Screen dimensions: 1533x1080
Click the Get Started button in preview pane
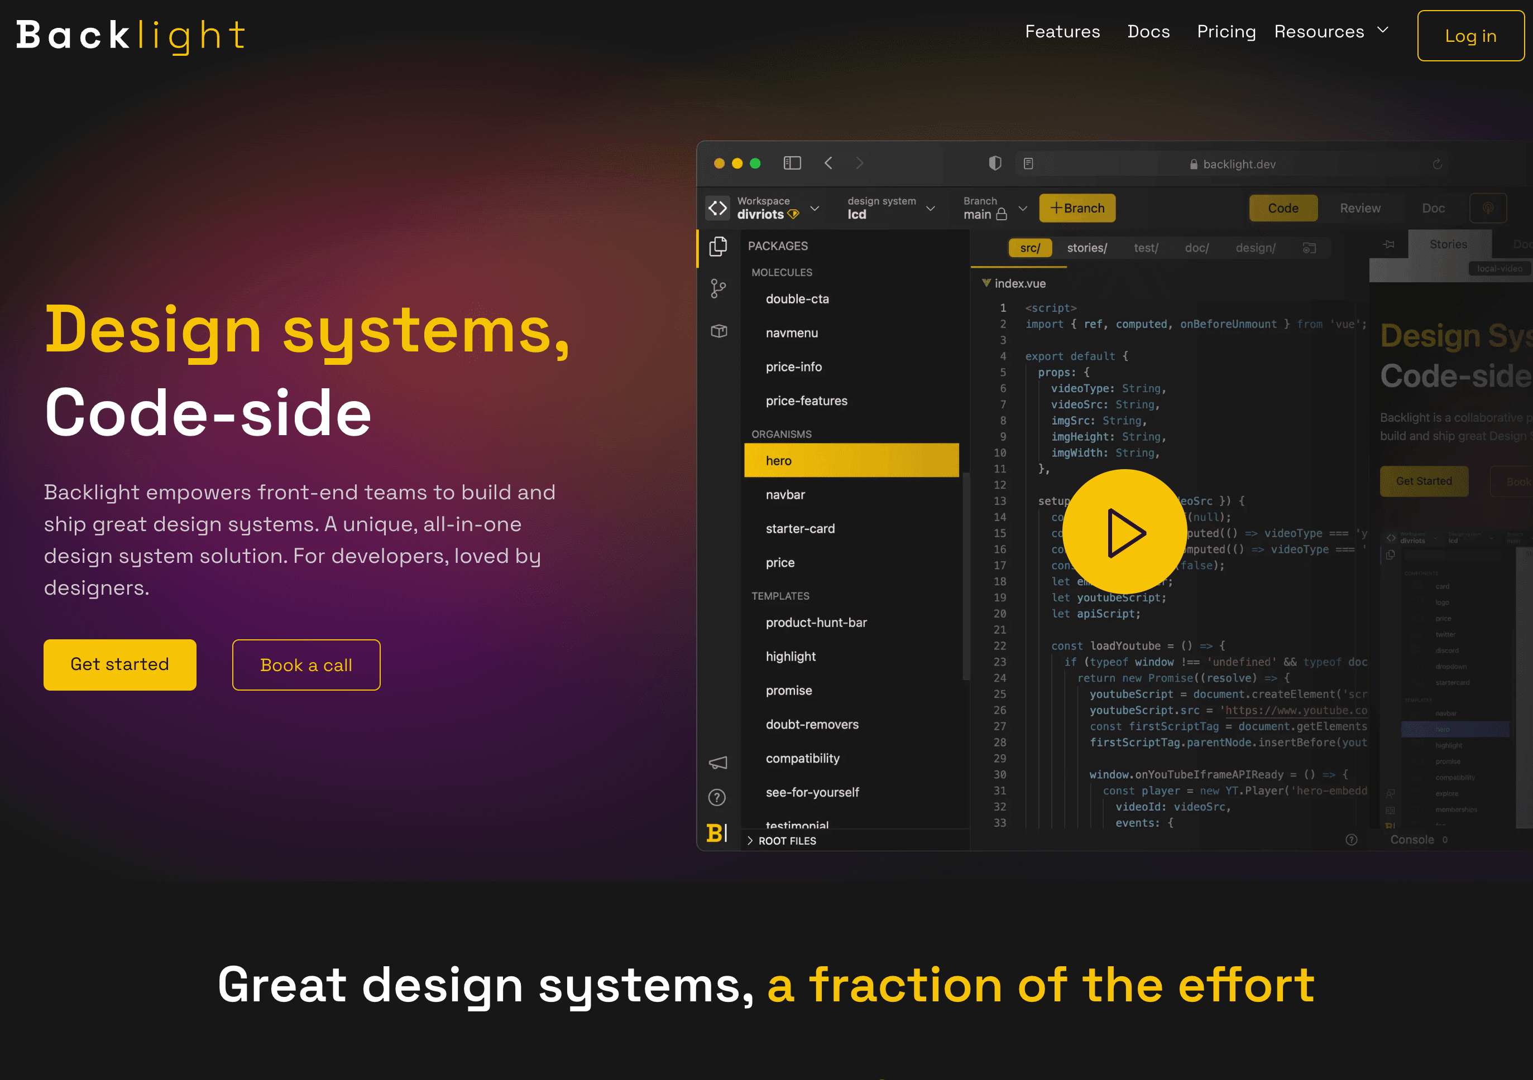coord(1424,481)
